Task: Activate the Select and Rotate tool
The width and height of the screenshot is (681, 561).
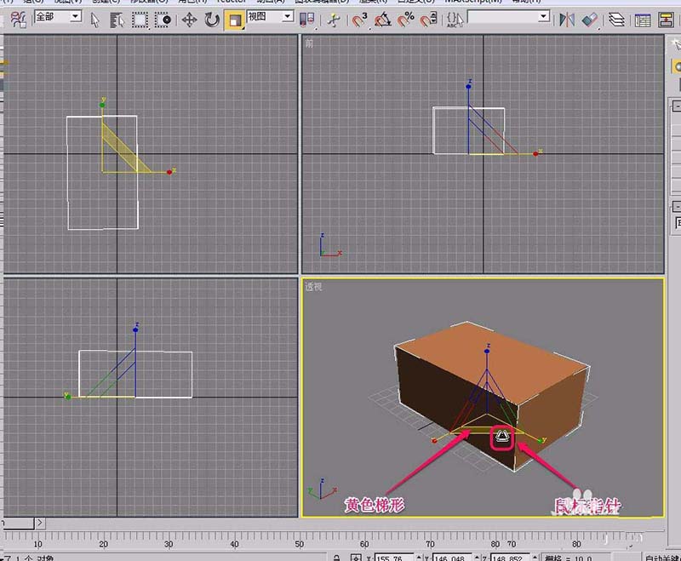Action: point(212,19)
